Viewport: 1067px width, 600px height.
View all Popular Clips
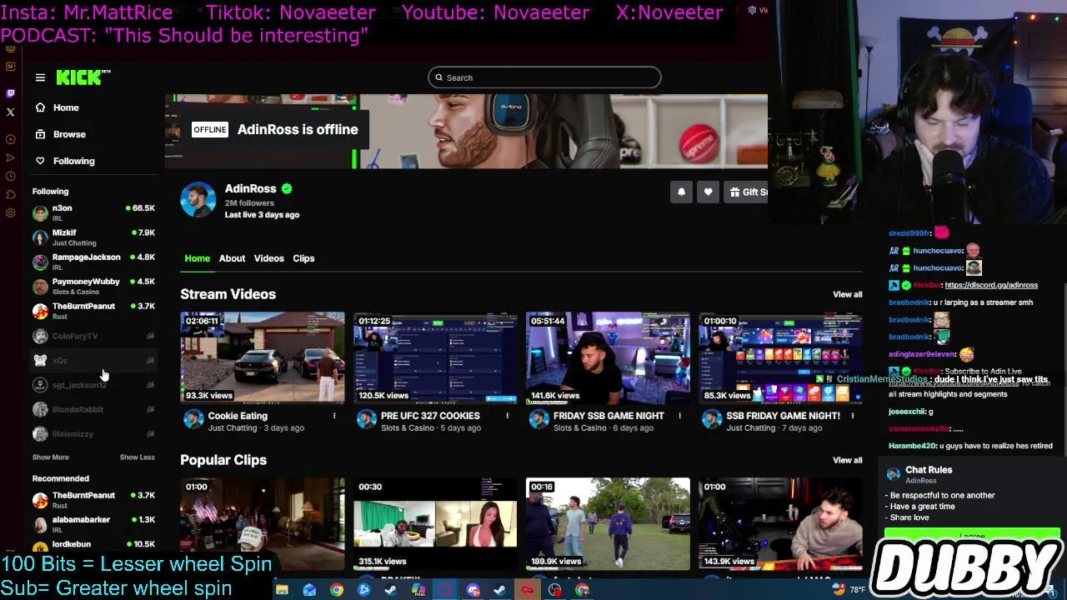pyautogui.click(x=847, y=460)
